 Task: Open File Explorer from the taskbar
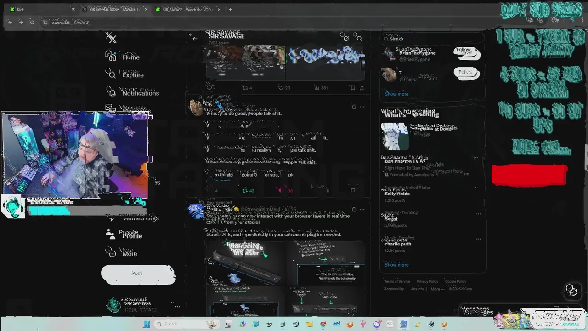tap(309, 324)
